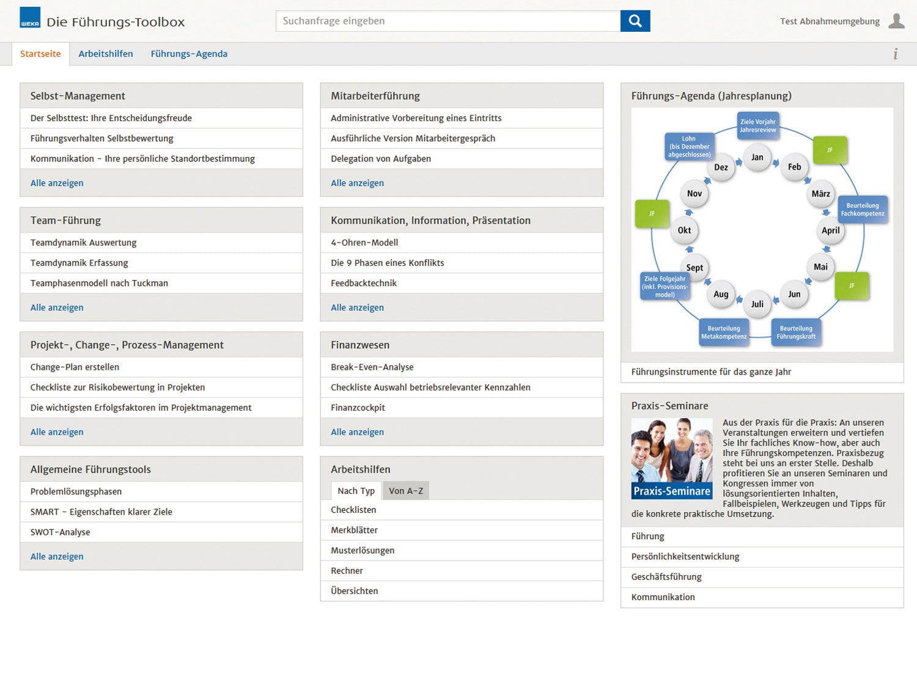Click the Ziele Vorjahr Jahresreview box
The width and height of the screenshot is (917, 682).
pyautogui.click(x=757, y=126)
